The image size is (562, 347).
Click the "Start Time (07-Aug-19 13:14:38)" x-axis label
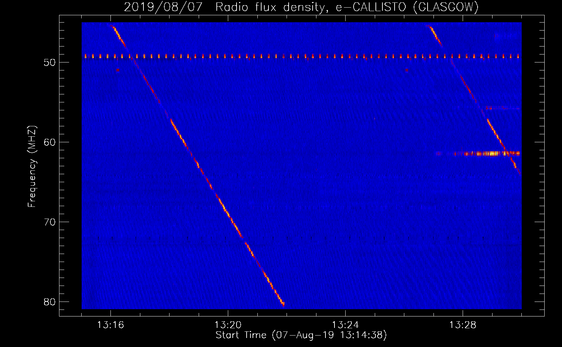pyautogui.click(x=301, y=335)
